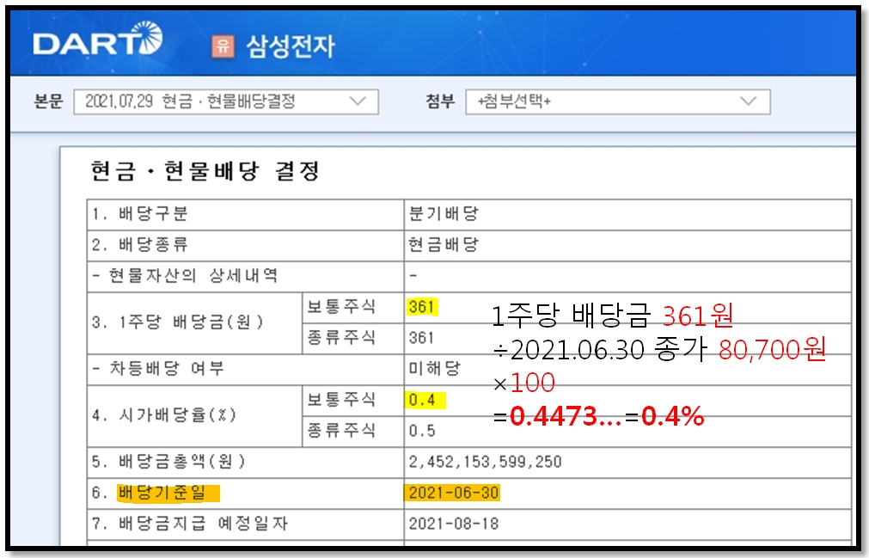Click the 3. 1주당 배당금(원) label
The width and height of the screenshot is (869, 558).
(178, 322)
